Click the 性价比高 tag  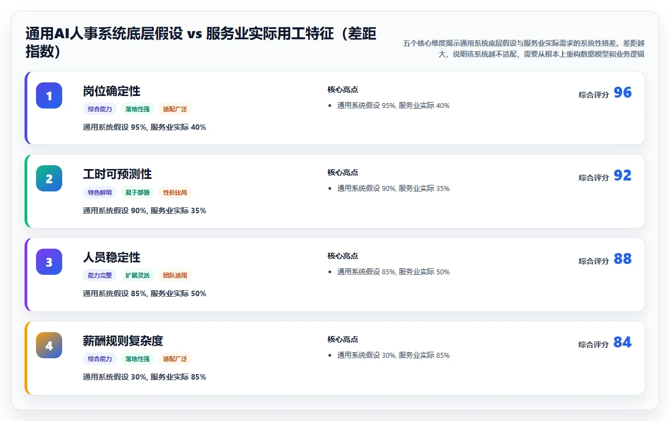pyautogui.click(x=175, y=193)
